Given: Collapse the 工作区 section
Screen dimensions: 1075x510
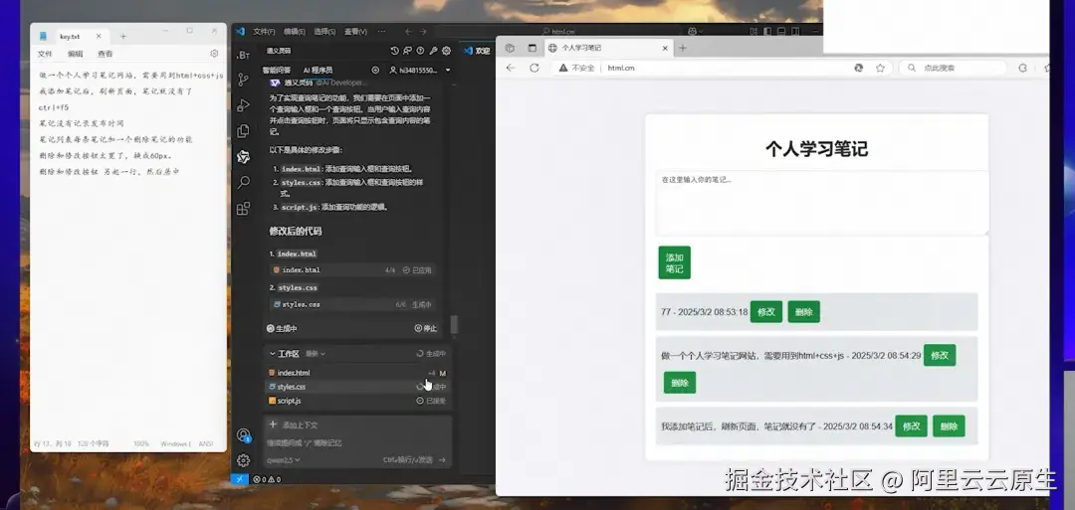Looking at the screenshot, I should (284, 354).
